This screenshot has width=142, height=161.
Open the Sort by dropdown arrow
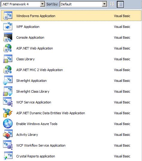click(105, 4)
